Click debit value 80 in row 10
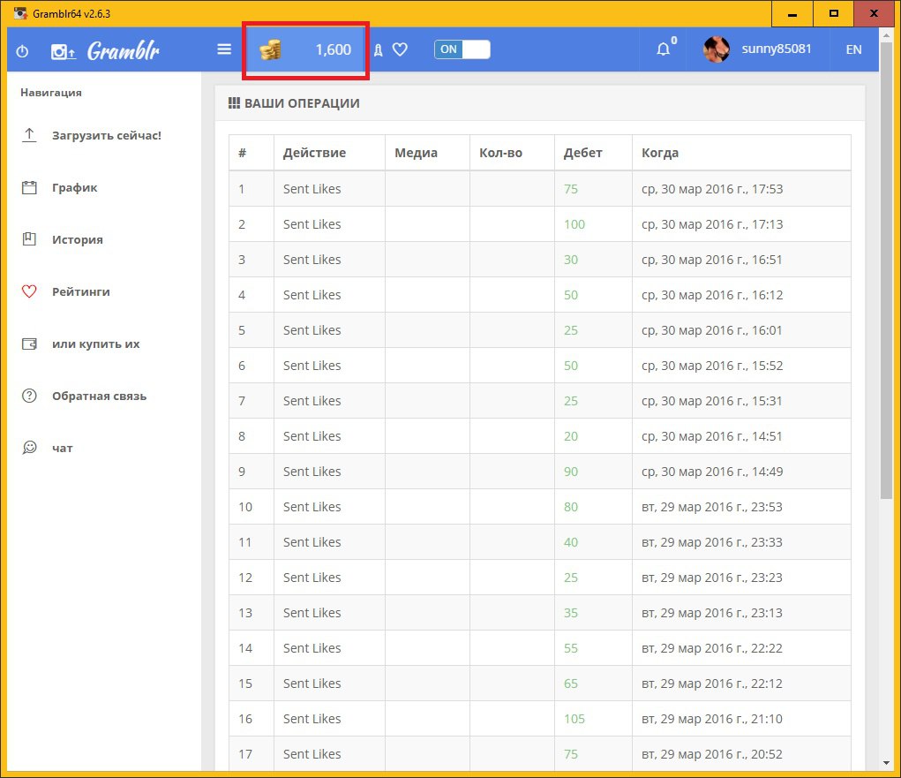The image size is (901, 778). pyautogui.click(x=571, y=507)
